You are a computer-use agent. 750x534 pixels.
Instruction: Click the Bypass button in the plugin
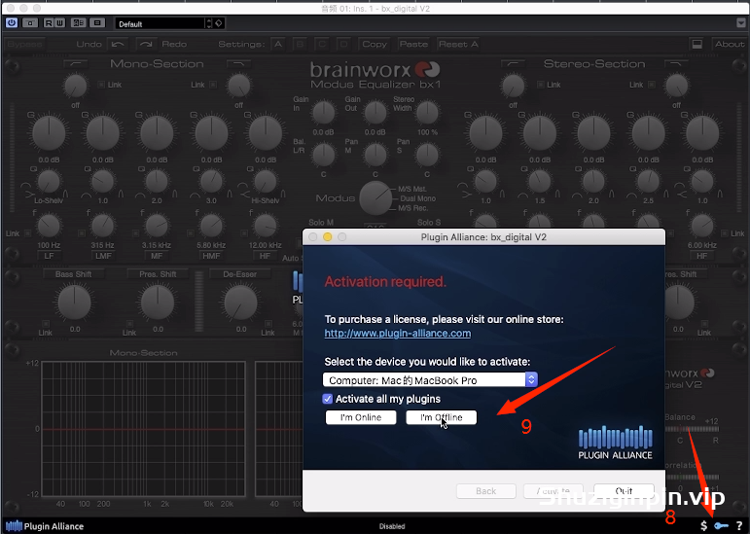[x=24, y=44]
